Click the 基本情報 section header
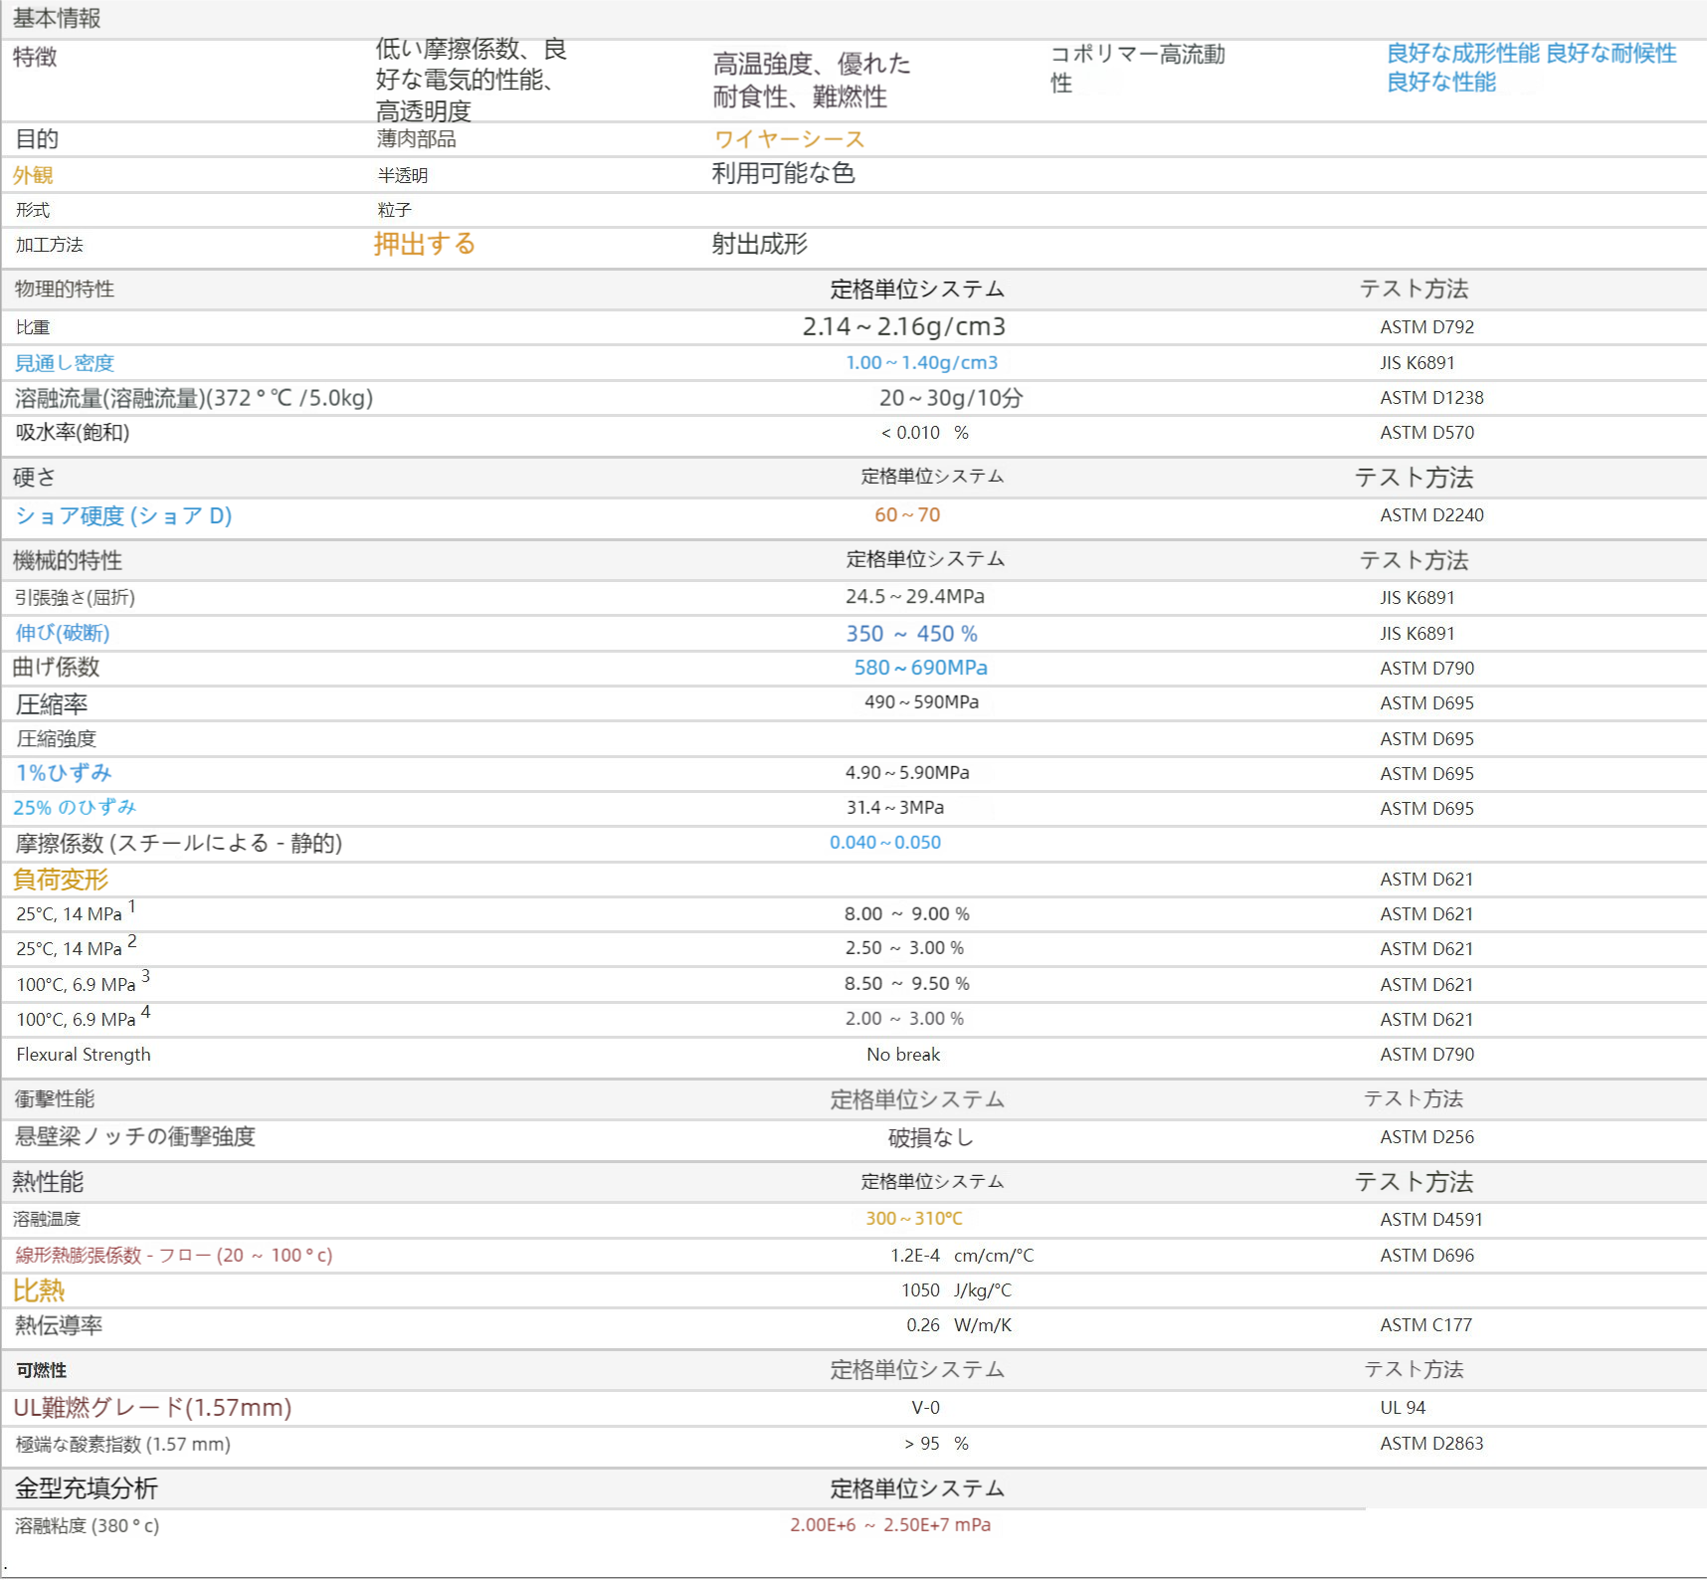 (x=57, y=19)
